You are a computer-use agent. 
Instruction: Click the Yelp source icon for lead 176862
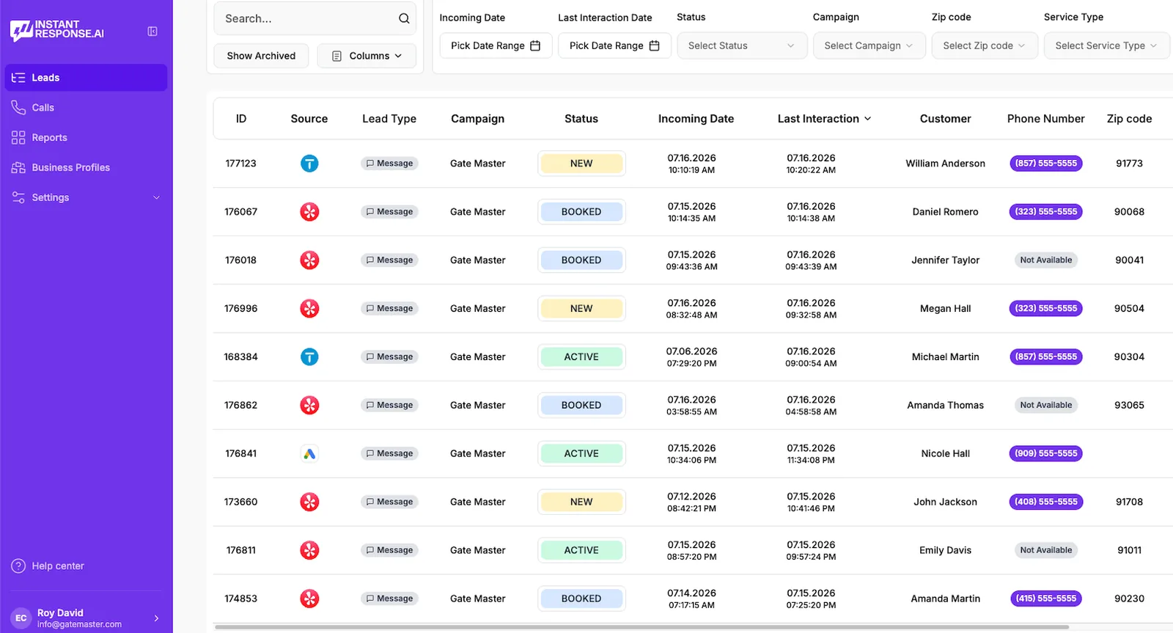309,406
